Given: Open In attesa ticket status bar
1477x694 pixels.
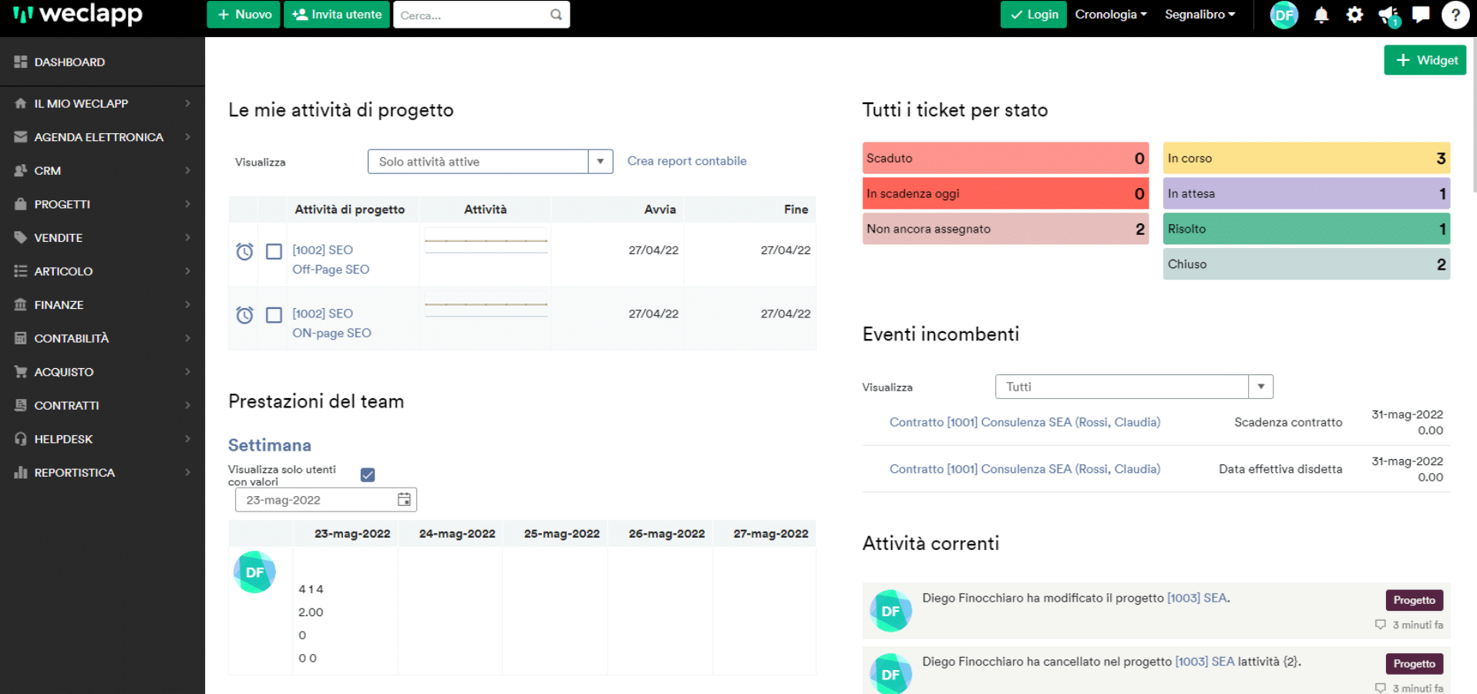Looking at the screenshot, I should click(1307, 193).
